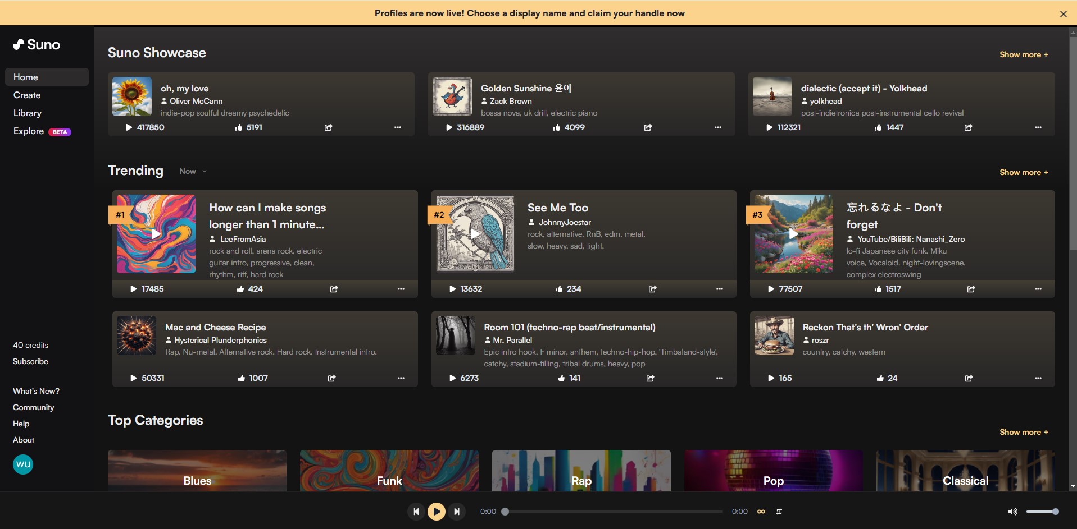Screen dimensions: 1077x529
Task: Play the #1 trending song thumbnail
Action: coord(156,234)
